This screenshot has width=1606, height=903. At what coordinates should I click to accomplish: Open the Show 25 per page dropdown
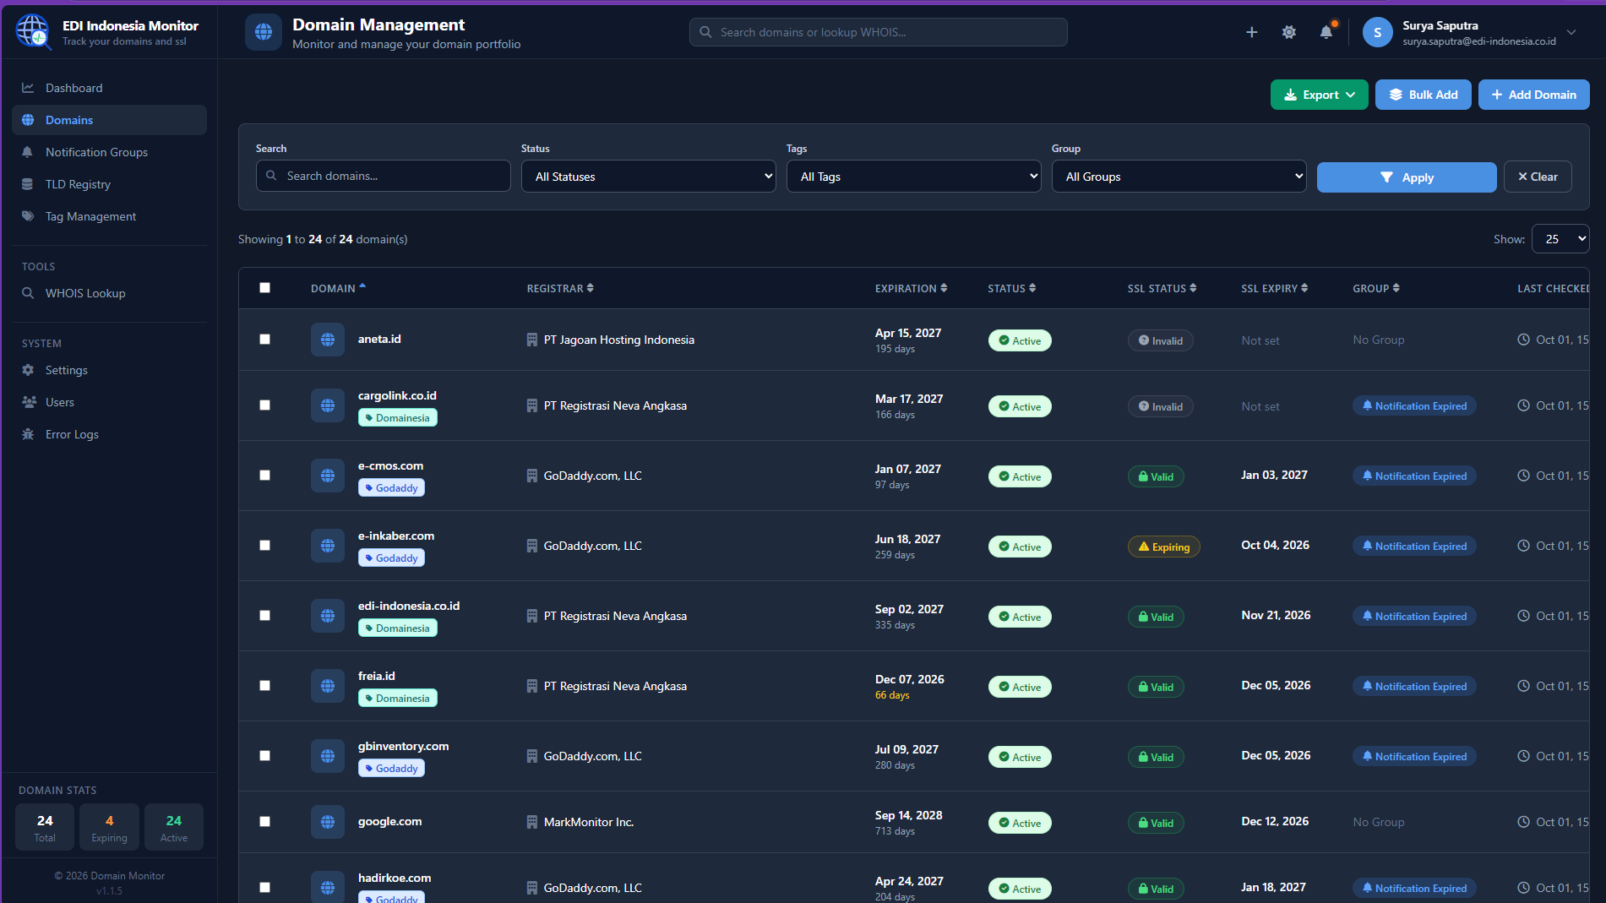coord(1560,239)
